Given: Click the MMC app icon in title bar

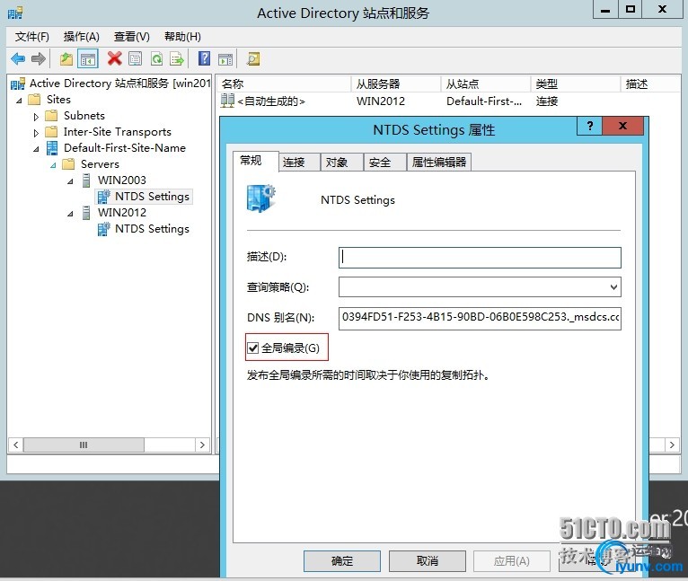Looking at the screenshot, I should (x=15, y=13).
